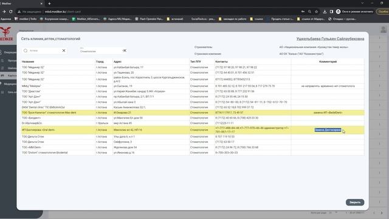Screen dimensions: 389x219
Task: Open the Mediker_AllServers bookmark
Action: (86, 19)
